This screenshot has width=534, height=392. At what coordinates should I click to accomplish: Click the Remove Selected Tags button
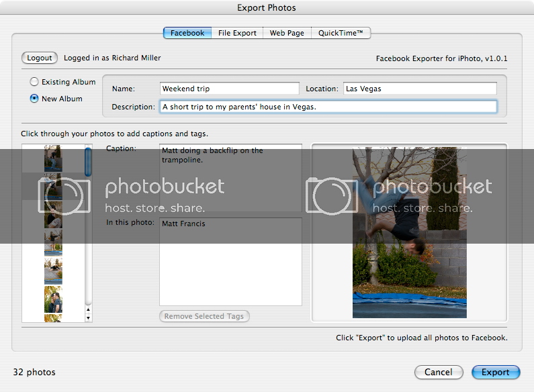click(x=204, y=316)
